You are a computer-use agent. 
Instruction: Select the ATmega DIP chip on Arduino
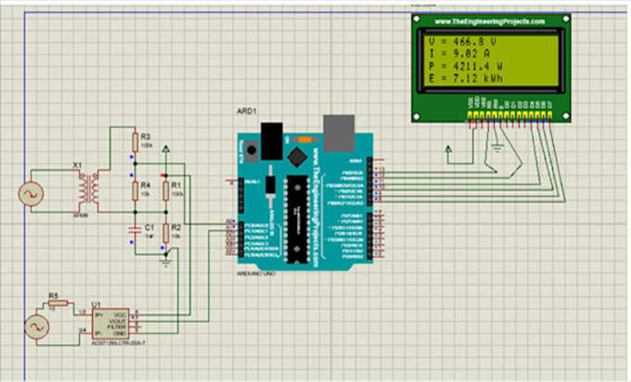pyautogui.click(x=298, y=219)
